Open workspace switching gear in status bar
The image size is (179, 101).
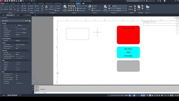162,95
